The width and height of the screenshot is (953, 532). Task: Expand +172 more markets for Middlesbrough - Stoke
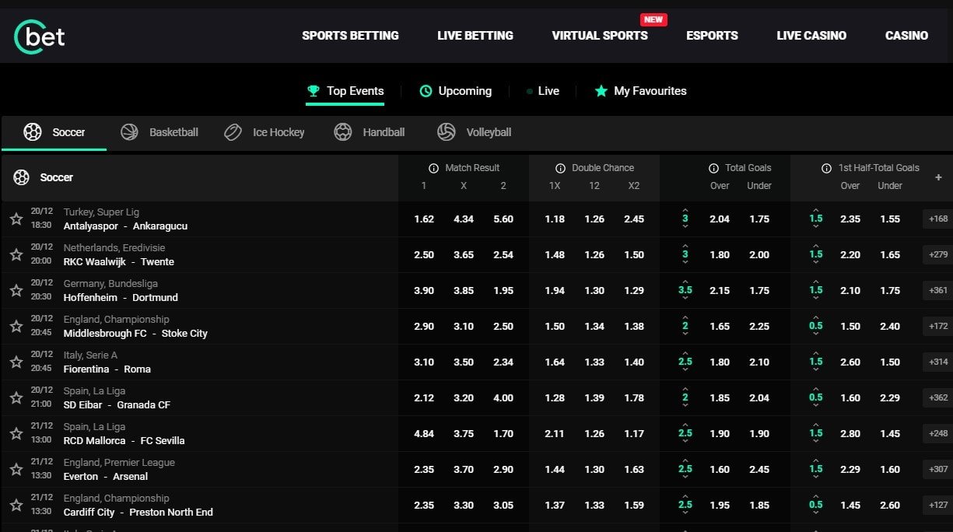(x=937, y=327)
